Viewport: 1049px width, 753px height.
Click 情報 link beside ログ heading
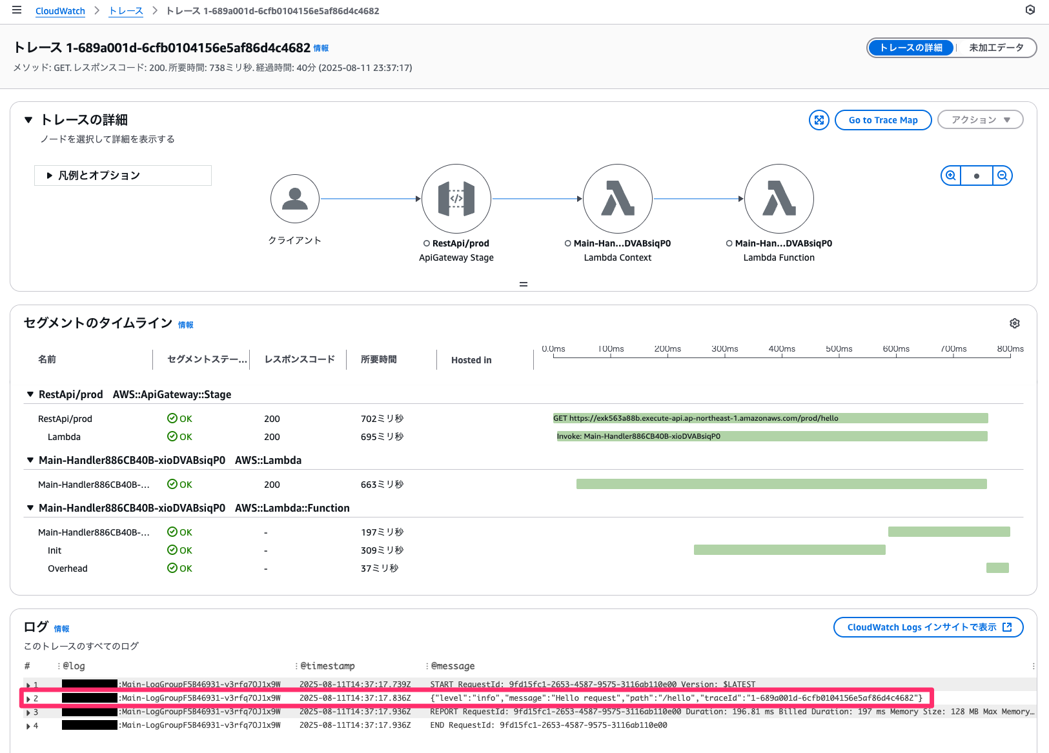tap(61, 629)
